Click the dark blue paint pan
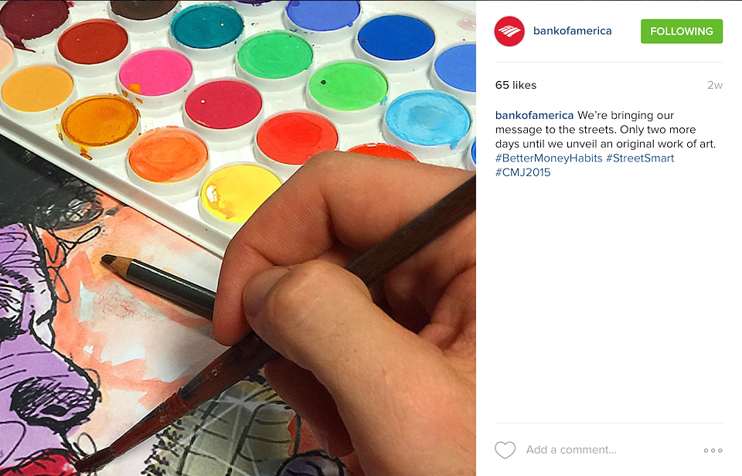Viewport: 742px width, 476px height. click(396, 38)
